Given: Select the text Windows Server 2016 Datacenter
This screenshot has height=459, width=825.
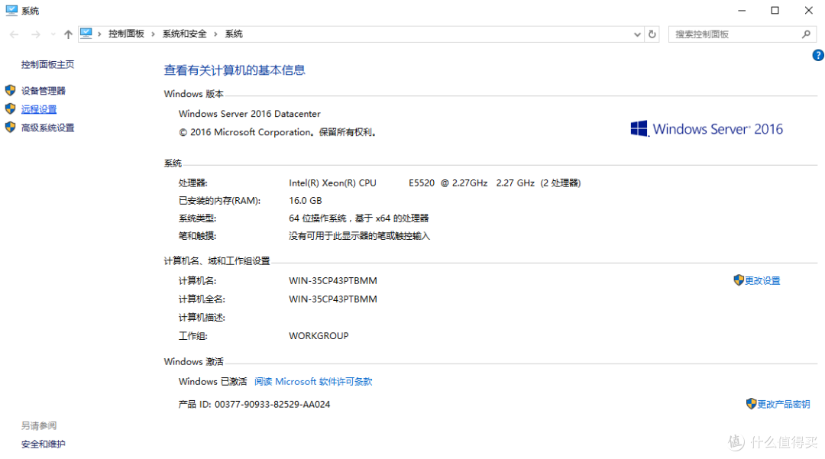Looking at the screenshot, I should [249, 114].
